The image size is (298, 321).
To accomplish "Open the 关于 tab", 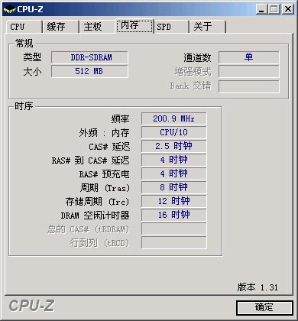I will (x=208, y=27).
